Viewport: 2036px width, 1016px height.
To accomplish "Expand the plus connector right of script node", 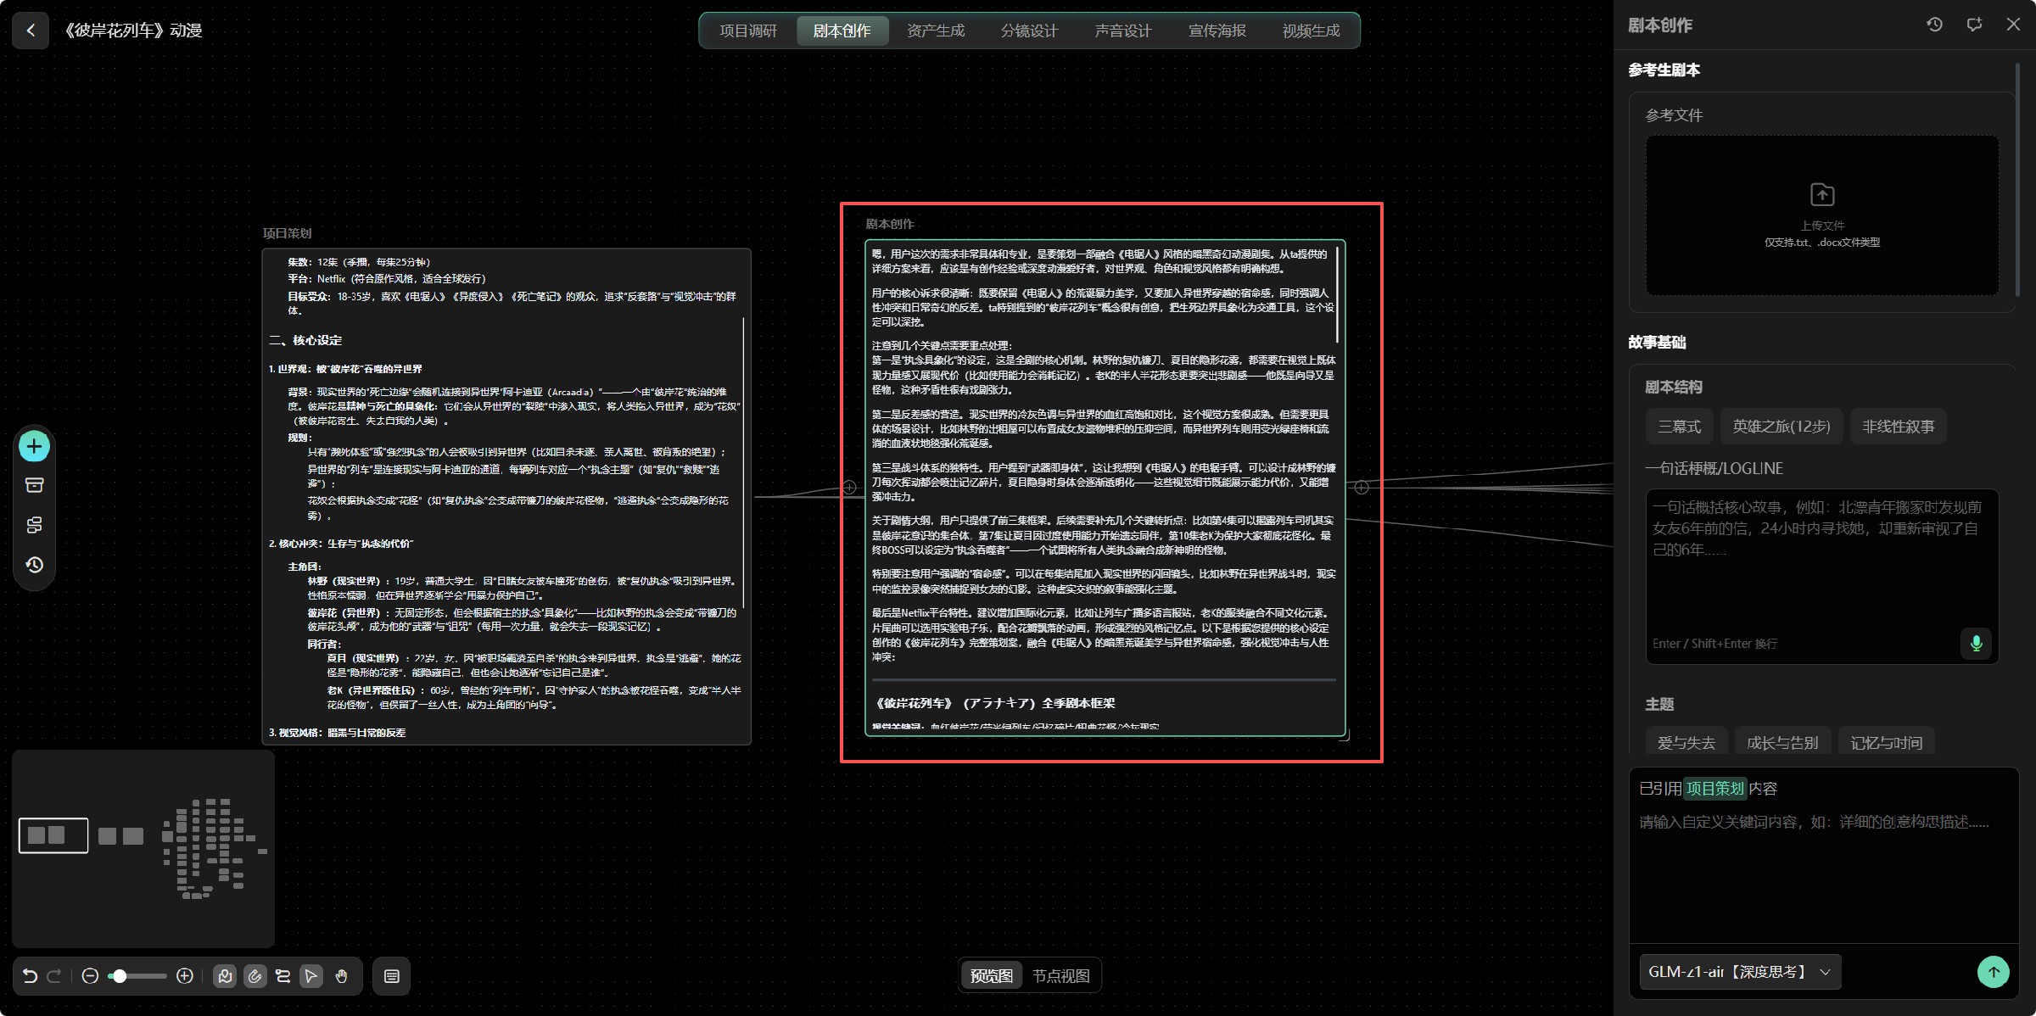I will click(1362, 488).
